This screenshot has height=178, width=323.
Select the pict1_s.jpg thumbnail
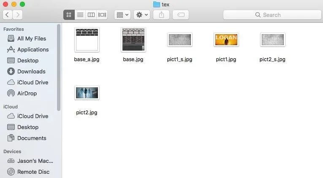[179, 40]
